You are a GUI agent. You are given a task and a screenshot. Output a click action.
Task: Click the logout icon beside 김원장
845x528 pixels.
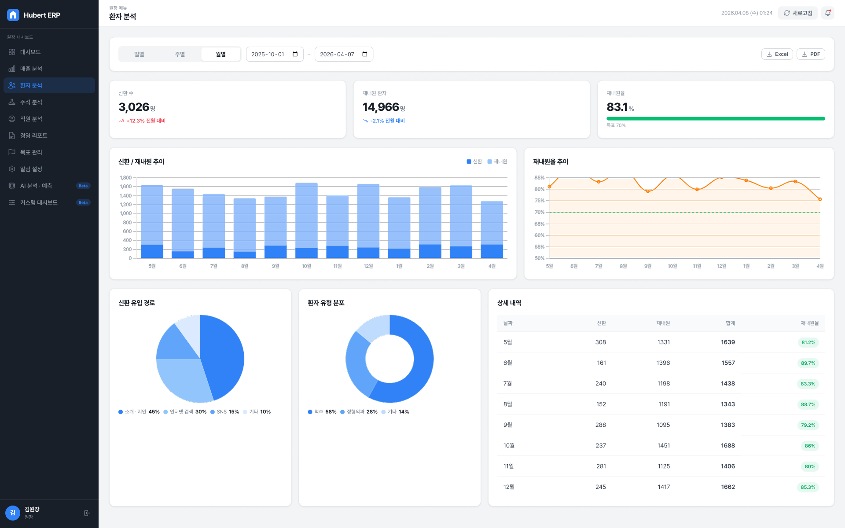click(x=87, y=513)
